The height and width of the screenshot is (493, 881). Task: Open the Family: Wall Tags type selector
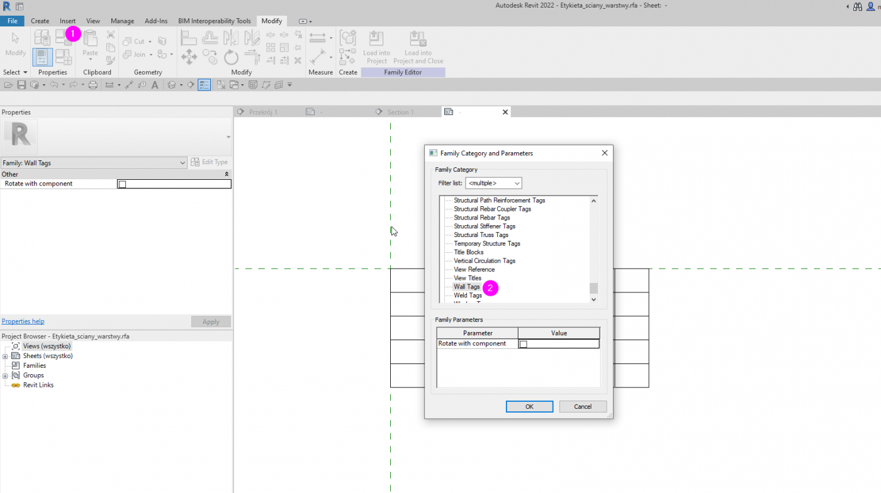94,163
